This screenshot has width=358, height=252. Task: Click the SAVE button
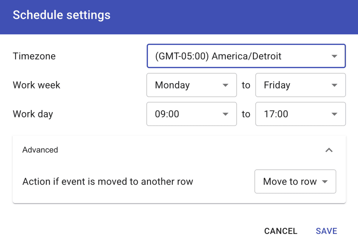coord(326,231)
